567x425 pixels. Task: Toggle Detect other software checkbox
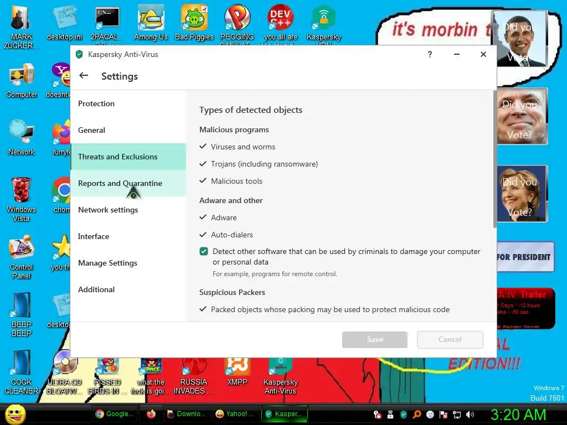coord(204,252)
